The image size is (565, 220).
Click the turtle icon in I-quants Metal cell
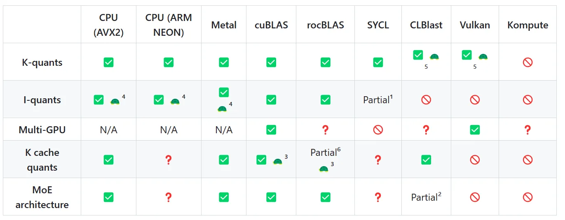(x=222, y=109)
